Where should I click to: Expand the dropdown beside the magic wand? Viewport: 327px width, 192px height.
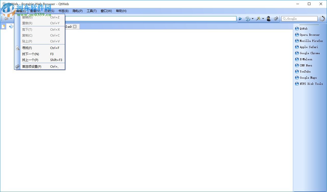263,19
